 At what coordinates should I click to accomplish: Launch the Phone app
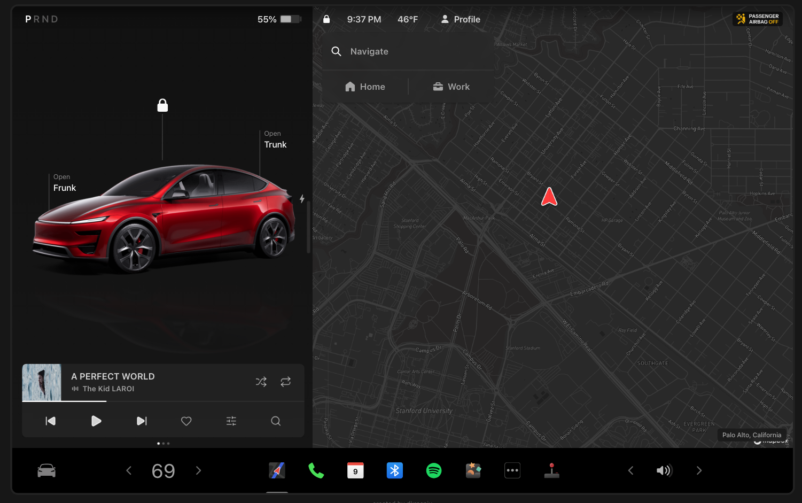(x=316, y=470)
